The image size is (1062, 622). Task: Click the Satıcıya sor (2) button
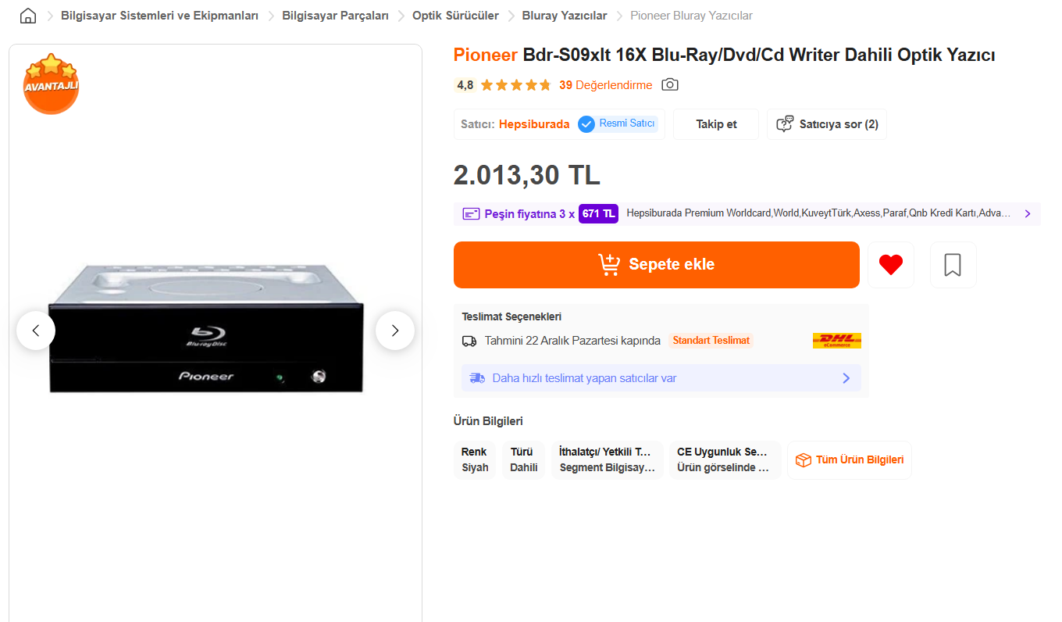[827, 124]
